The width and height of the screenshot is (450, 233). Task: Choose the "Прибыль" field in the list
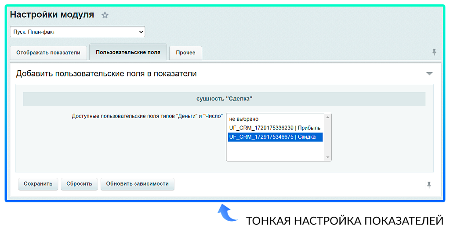275,128
